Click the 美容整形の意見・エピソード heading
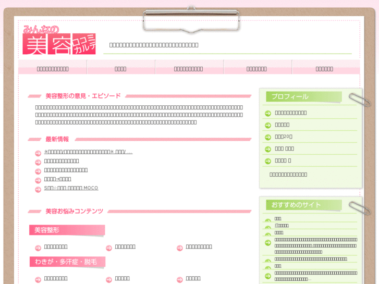 click(83, 96)
